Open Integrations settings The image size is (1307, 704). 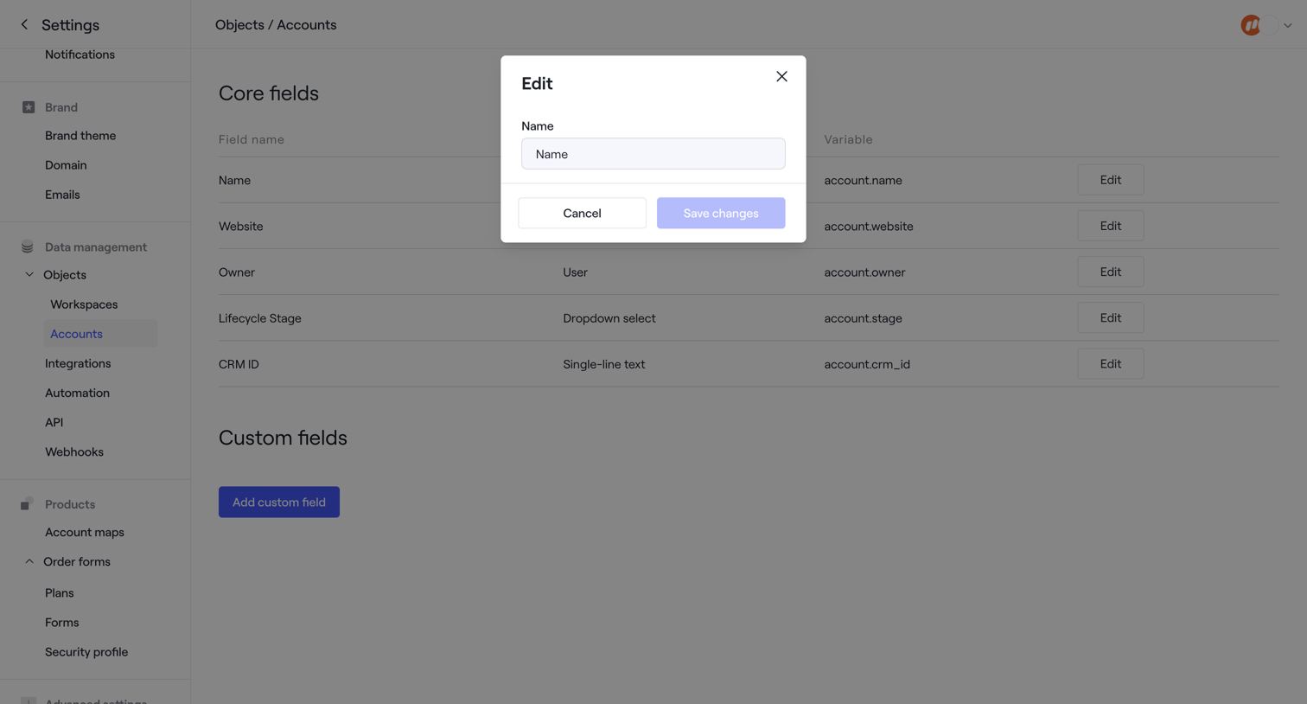(x=78, y=363)
